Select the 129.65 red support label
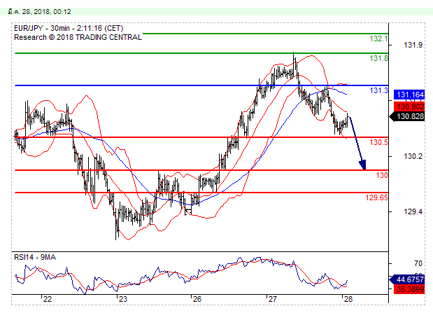Viewport: 433px width, 313px height. (377, 198)
